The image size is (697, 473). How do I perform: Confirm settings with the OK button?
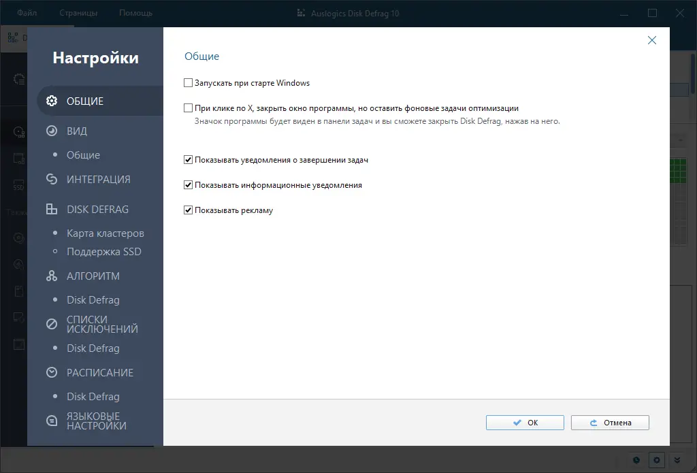tap(524, 422)
